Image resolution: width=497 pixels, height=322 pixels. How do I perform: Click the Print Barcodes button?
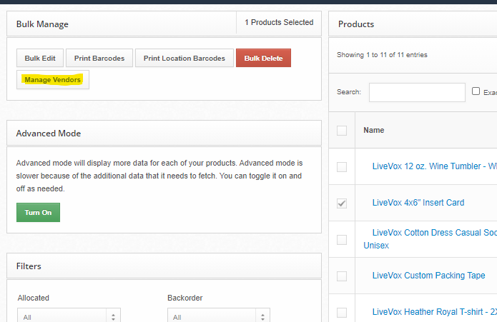99,58
